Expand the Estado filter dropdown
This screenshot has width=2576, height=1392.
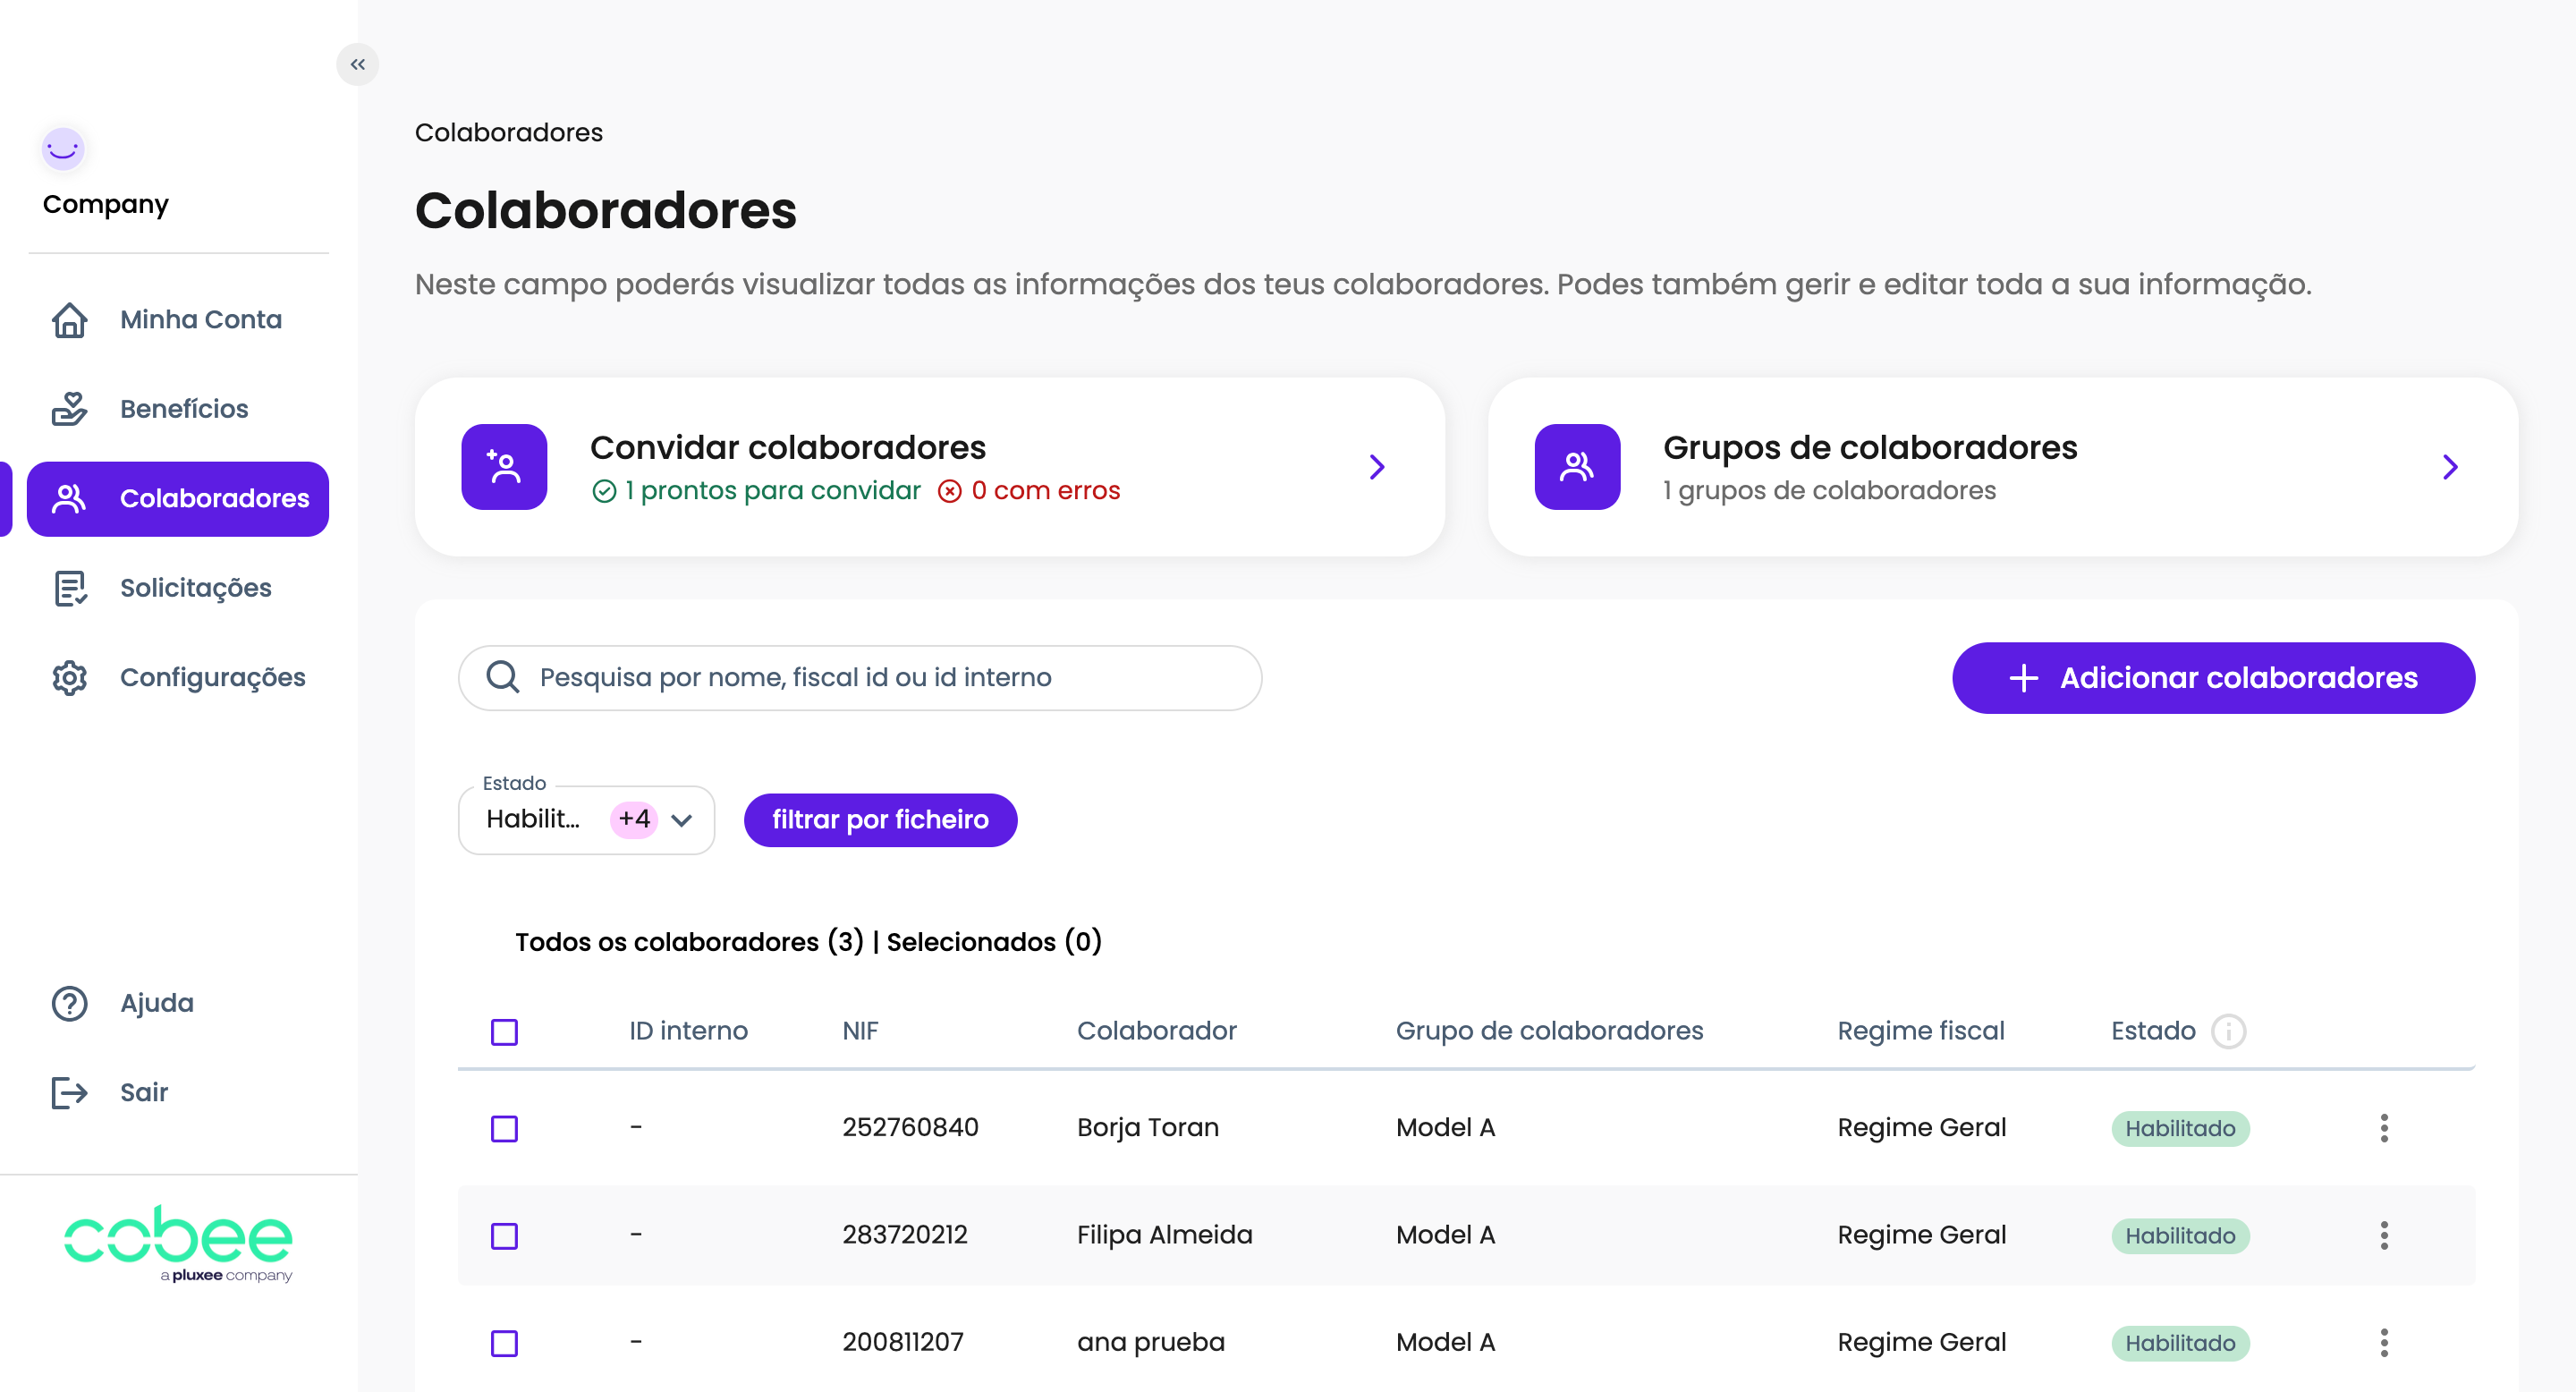click(681, 820)
